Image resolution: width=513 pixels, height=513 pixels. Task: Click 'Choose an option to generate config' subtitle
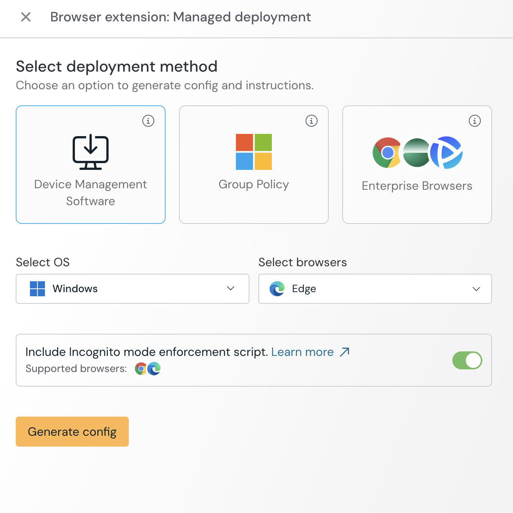pos(165,85)
